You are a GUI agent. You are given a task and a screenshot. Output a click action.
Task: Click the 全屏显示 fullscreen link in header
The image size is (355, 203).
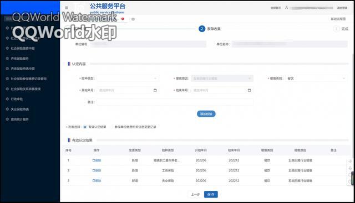[x=276, y=8]
